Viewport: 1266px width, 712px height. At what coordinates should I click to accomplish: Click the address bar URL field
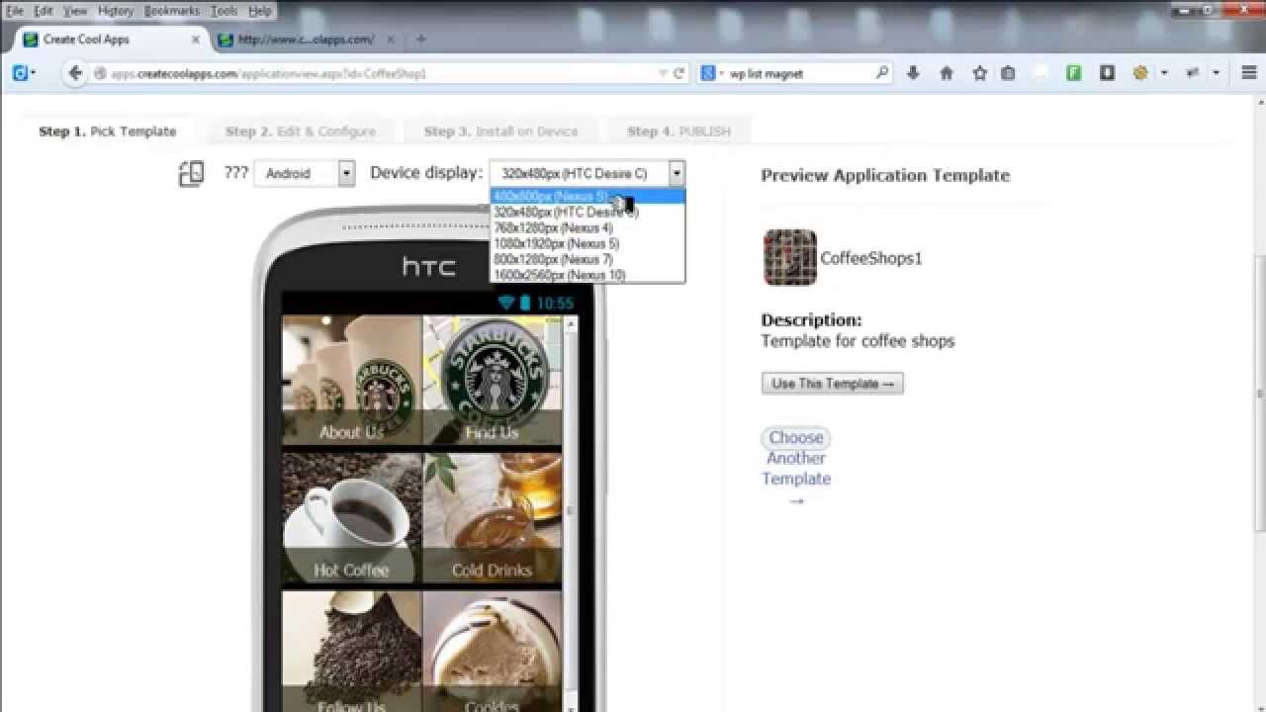point(376,73)
